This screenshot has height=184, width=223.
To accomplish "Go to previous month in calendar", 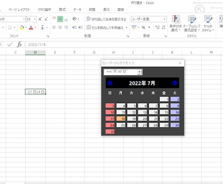I will pyautogui.click(x=110, y=83).
